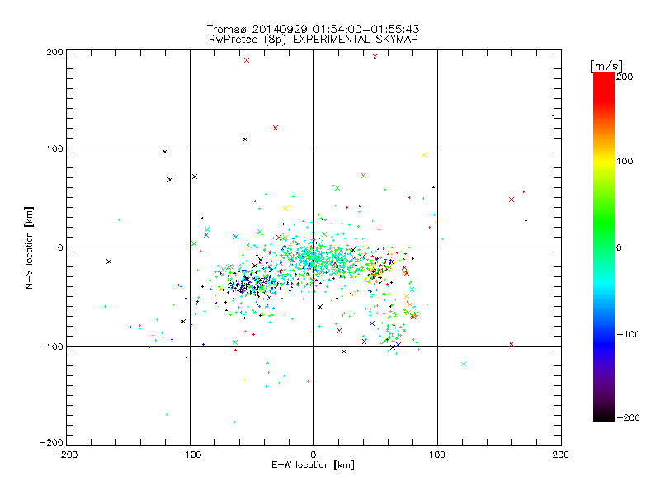The image size is (660, 495).
Task: Click the colorbar "0" label
Action: point(619,247)
